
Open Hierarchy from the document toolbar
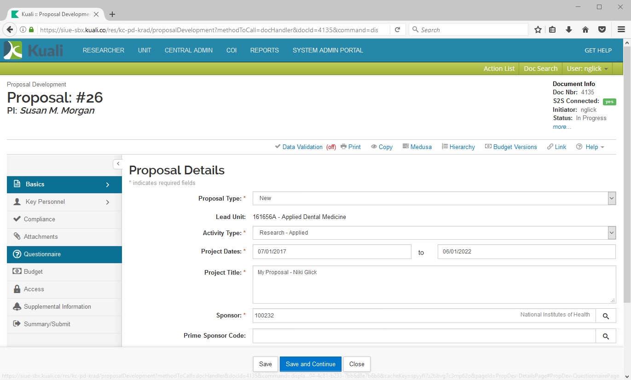point(458,147)
